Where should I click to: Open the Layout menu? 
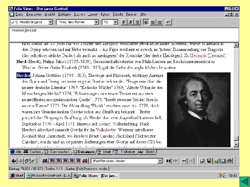pos(93,14)
